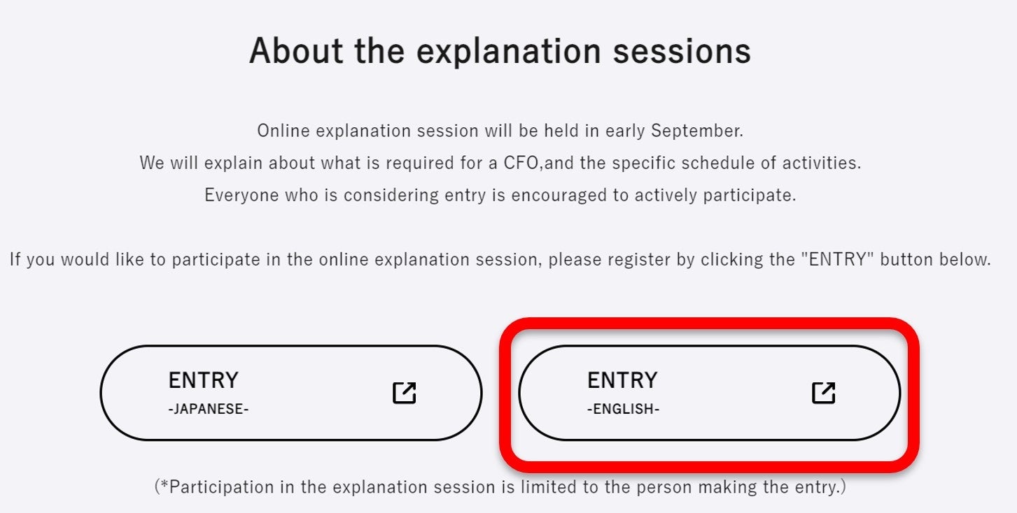Viewport: 1017px width, 513px height.
Task: Click the "About the explanation sessions" heading
Action: [x=500, y=51]
